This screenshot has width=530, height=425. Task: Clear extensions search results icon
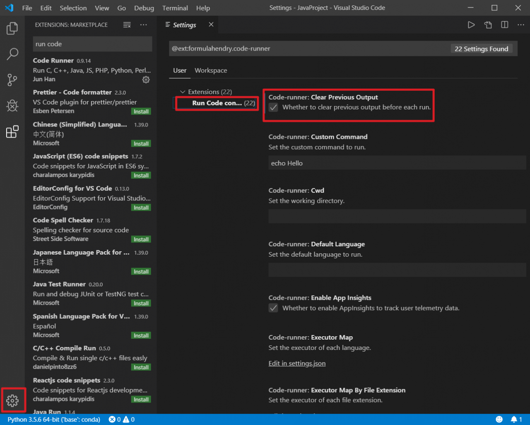tap(127, 25)
